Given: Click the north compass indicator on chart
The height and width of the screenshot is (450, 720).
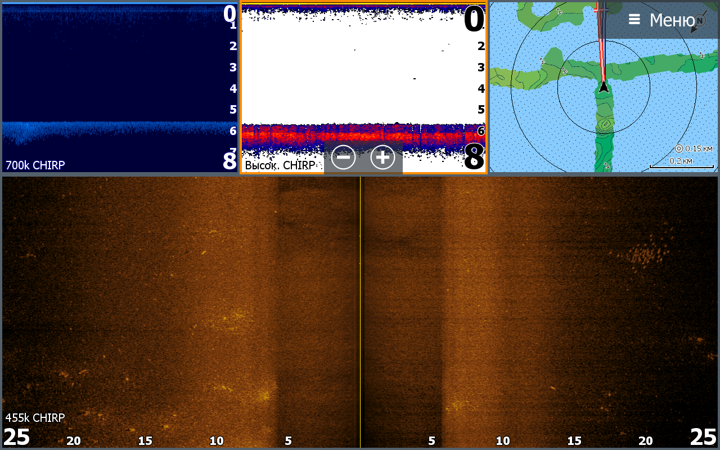Looking at the screenshot, I should click(700, 21).
